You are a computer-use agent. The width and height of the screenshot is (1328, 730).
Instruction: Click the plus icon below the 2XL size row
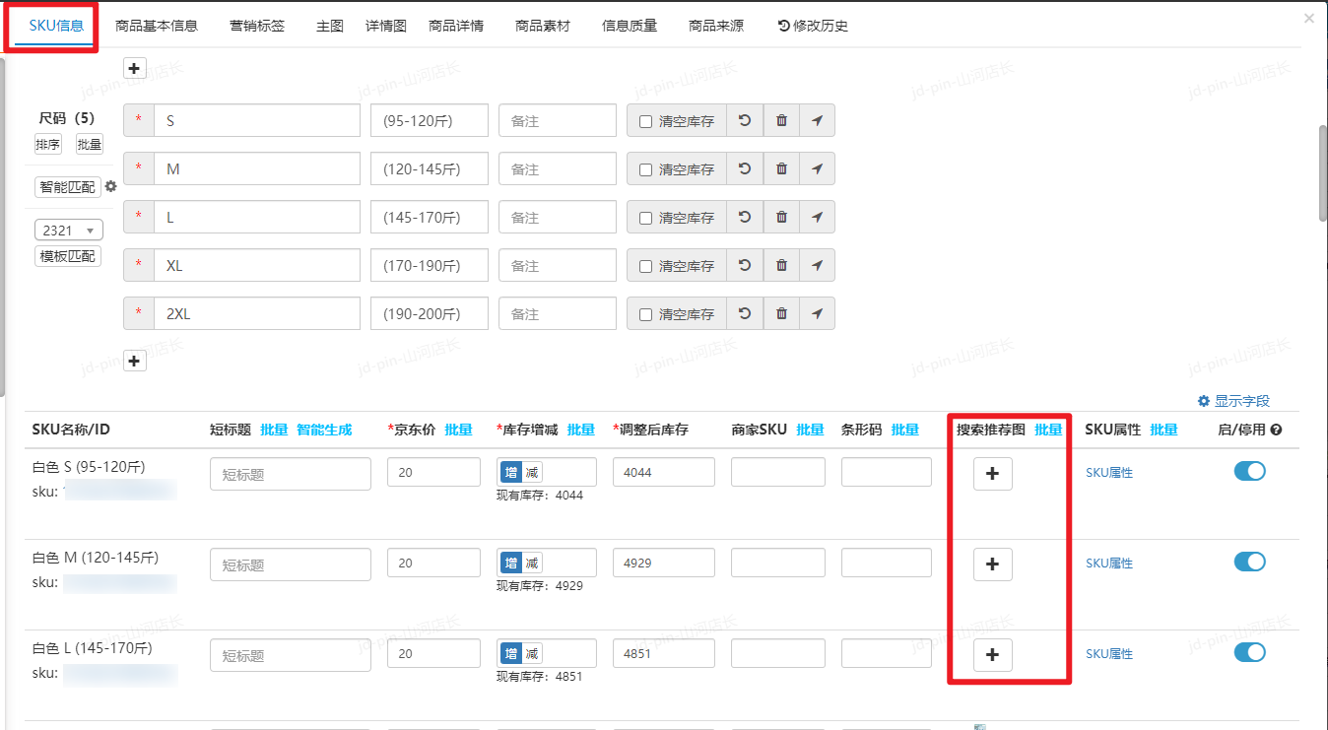135,361
